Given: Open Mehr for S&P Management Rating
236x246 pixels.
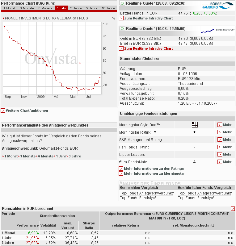Looking at the screenshot, I should (x=227, y=140).
